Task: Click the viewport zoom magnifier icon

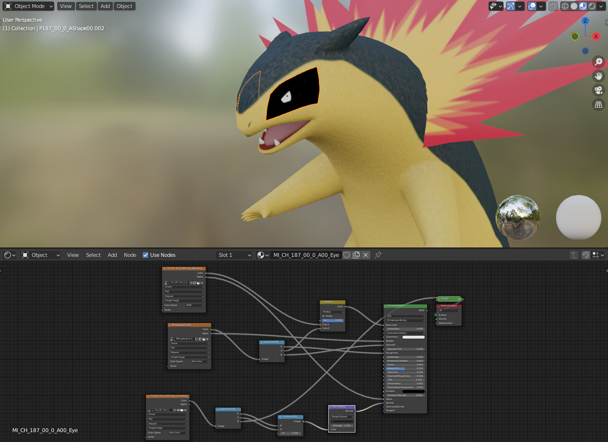Action: (599, 62)
